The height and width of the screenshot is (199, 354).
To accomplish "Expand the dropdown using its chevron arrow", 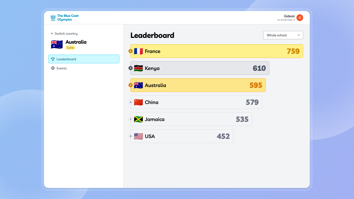I will coord(299,35).
